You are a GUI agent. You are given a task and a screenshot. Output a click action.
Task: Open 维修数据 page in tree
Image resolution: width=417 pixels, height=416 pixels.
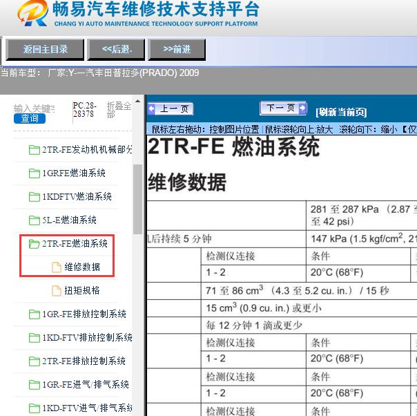[x=82, y=267]
